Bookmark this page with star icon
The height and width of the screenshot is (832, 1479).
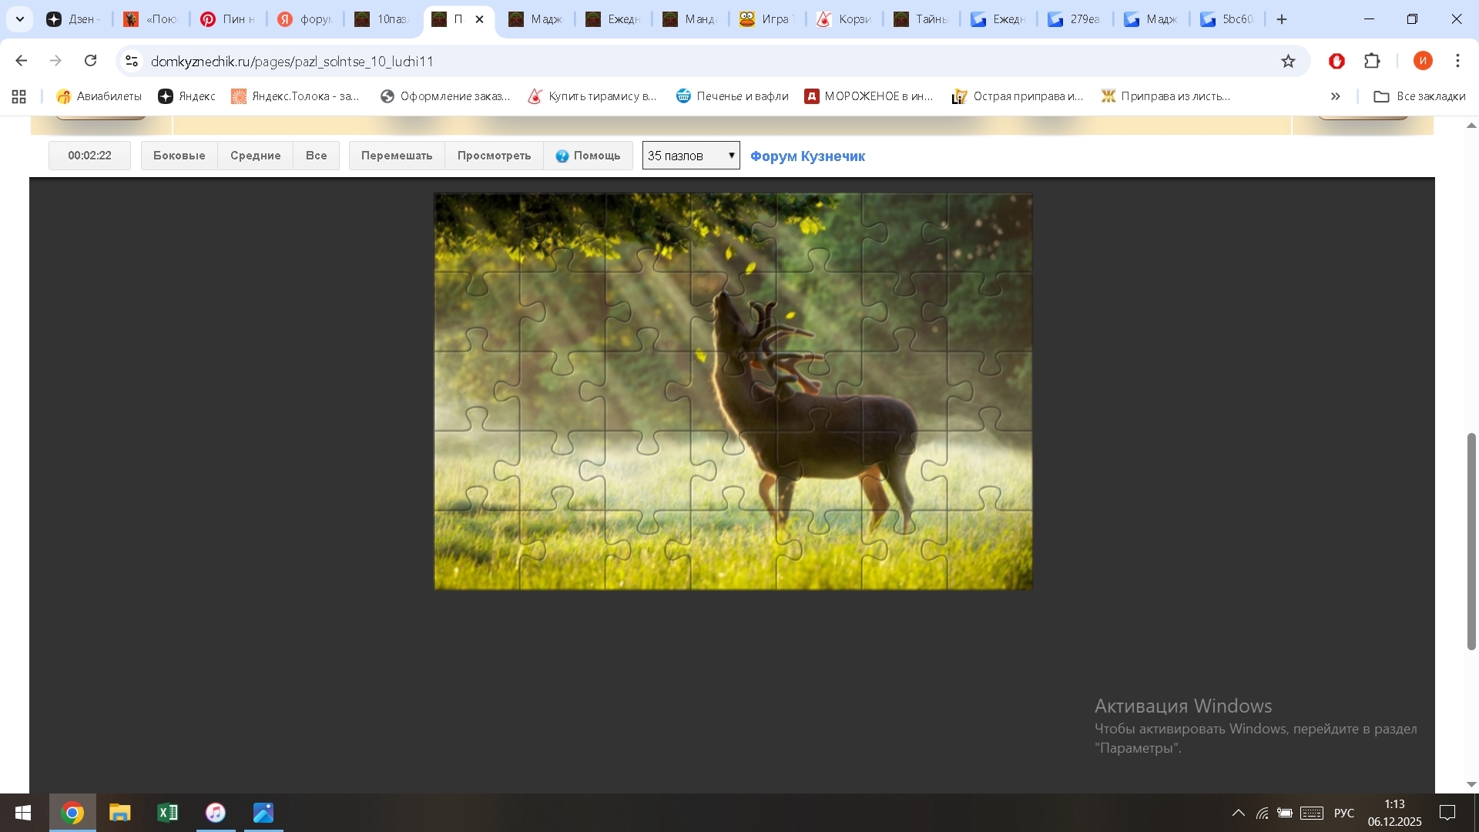pyautogui.click(x=1288, y=61)
